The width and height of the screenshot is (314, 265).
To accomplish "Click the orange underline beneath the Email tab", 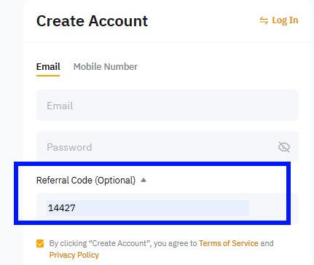I will click(48, 76).
